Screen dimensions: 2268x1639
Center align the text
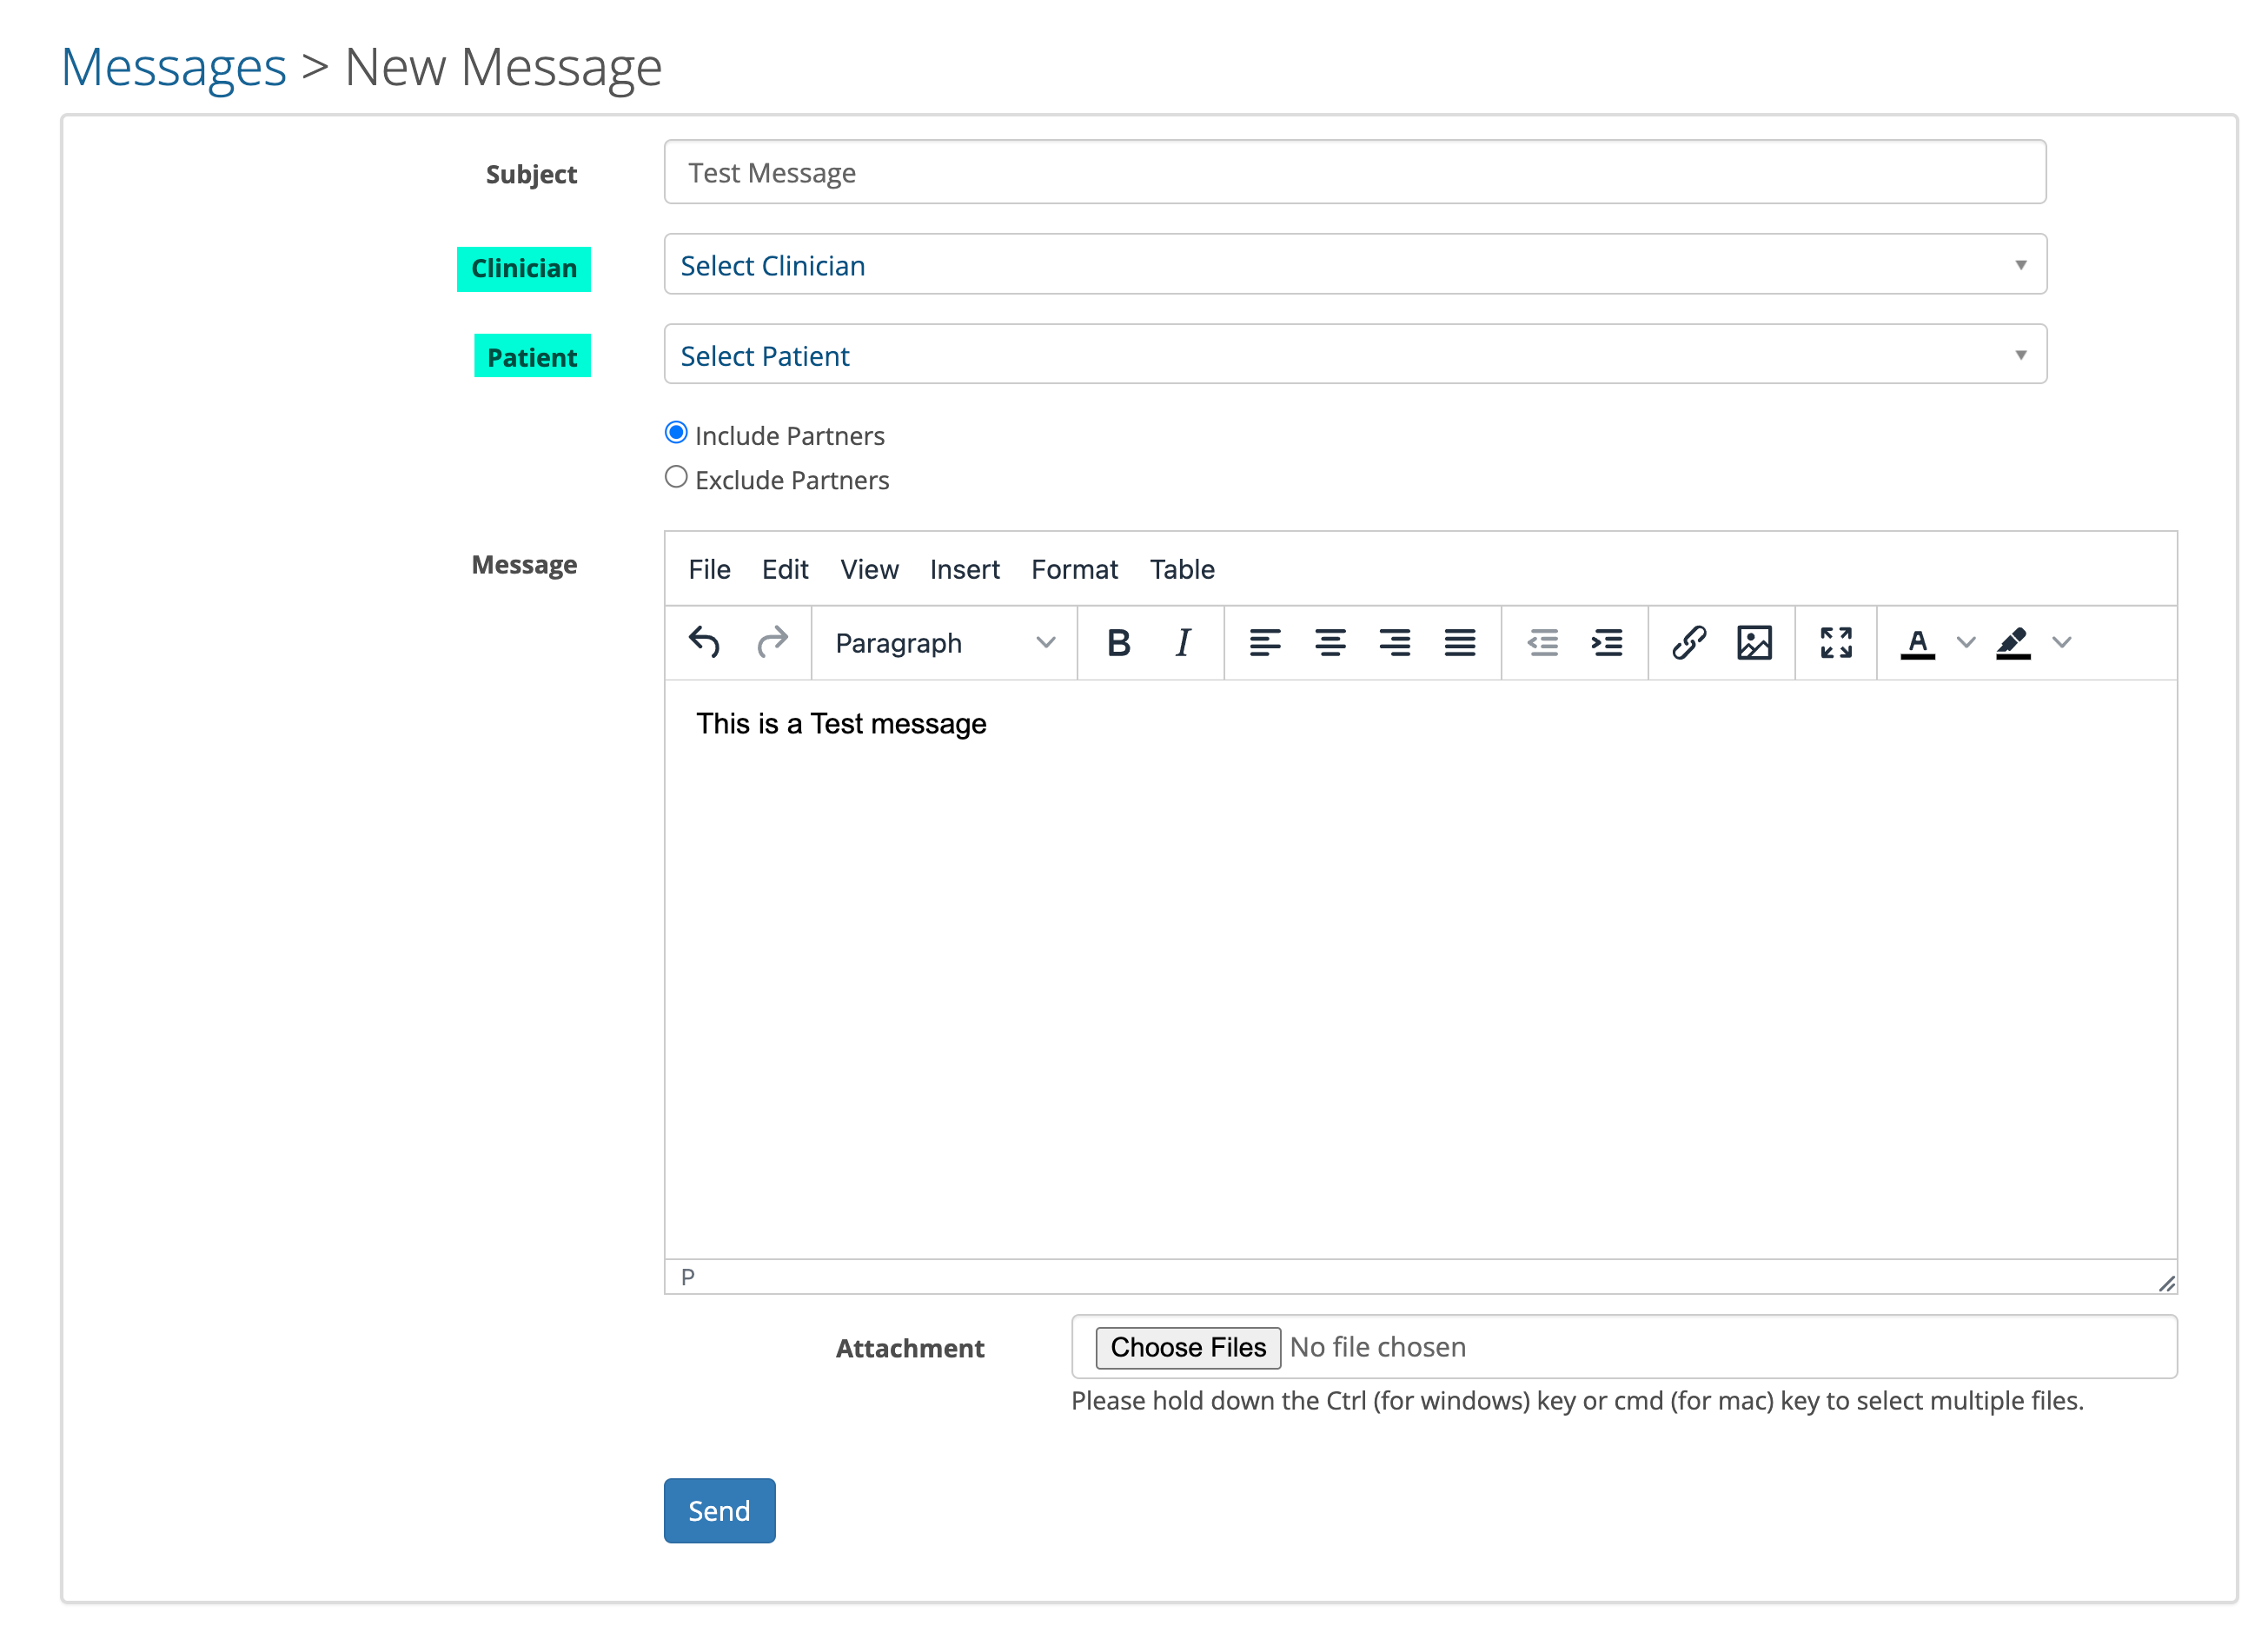[1330, 642]
